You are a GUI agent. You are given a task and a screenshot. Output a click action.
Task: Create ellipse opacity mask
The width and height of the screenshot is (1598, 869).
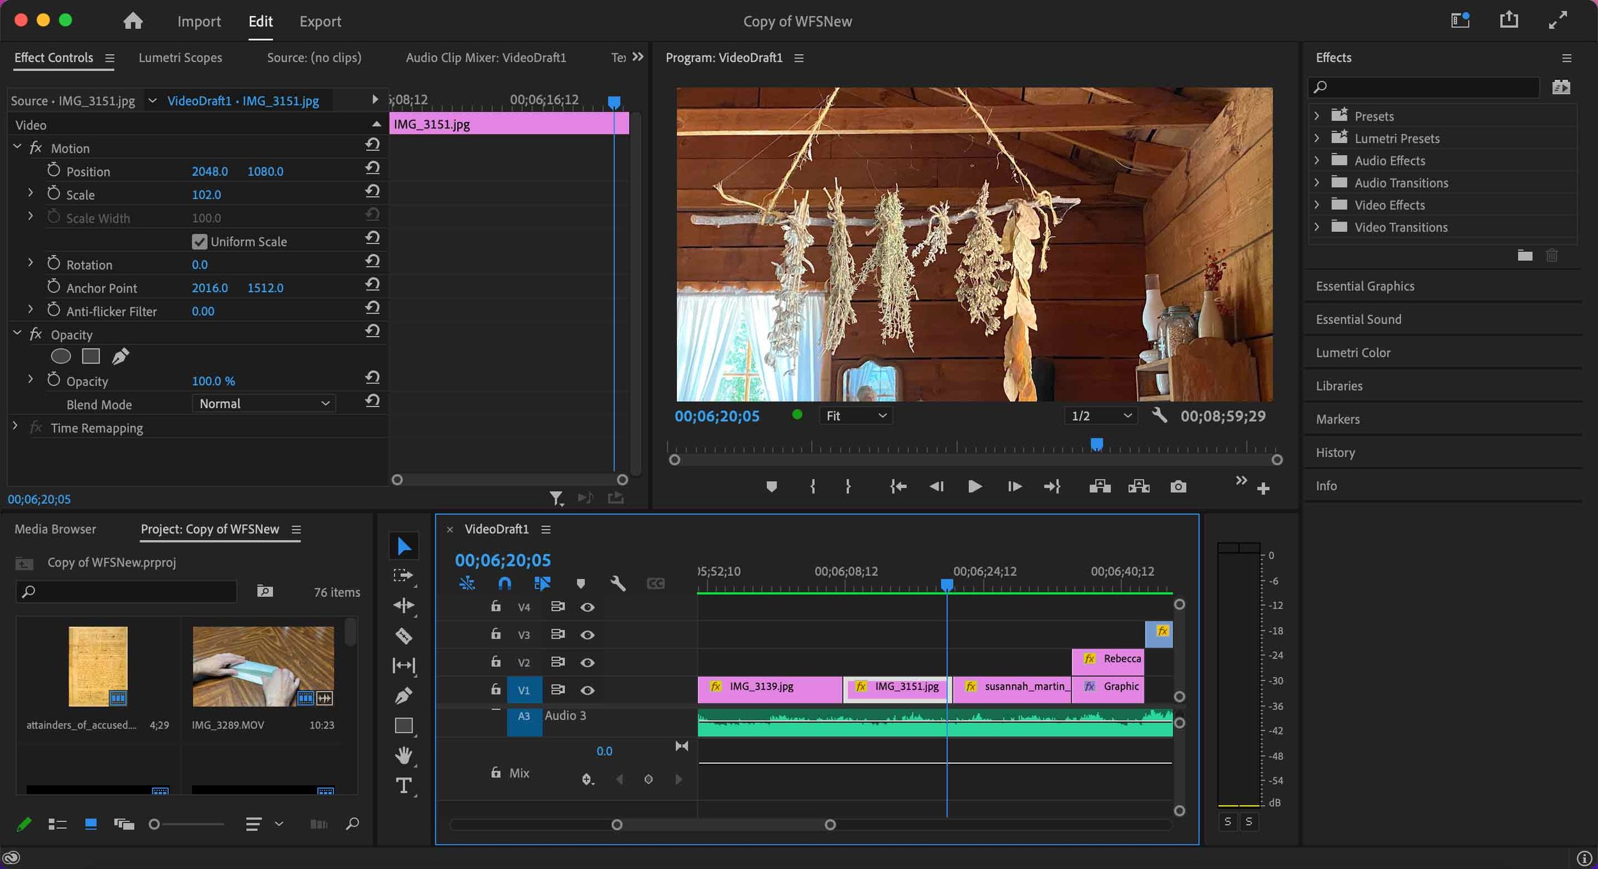(x=61, y=357)
